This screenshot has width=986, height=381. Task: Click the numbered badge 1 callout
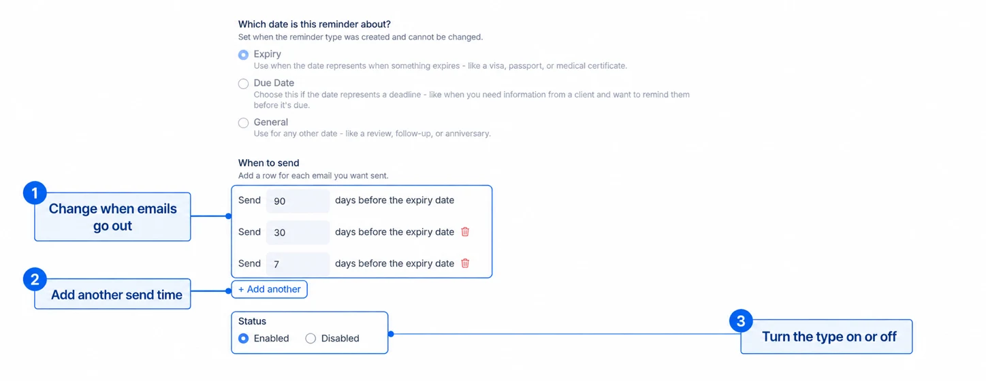pyautogui.click(x=34, y=193)
